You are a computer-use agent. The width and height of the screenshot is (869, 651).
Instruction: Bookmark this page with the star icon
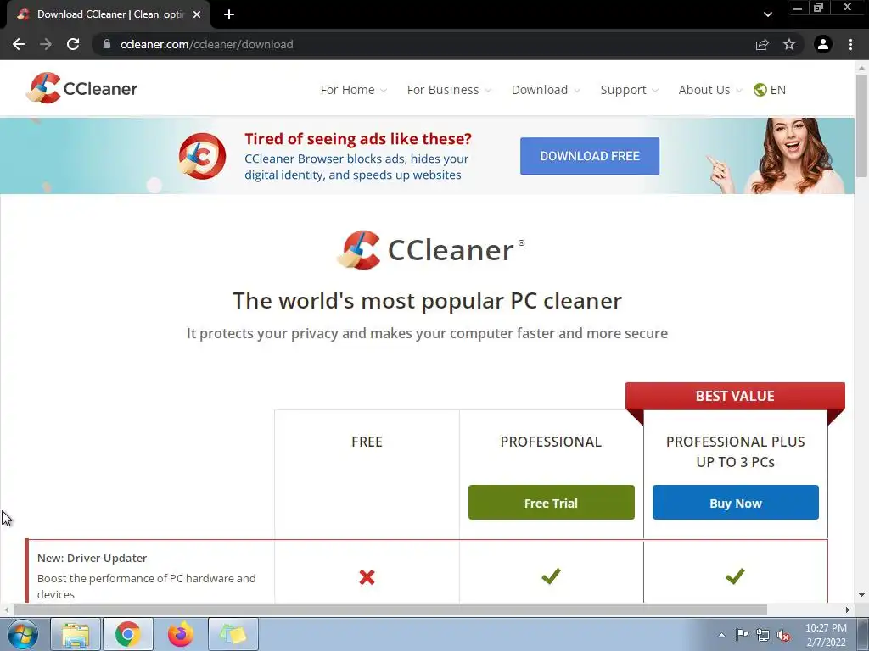click(x=789, y=44)
